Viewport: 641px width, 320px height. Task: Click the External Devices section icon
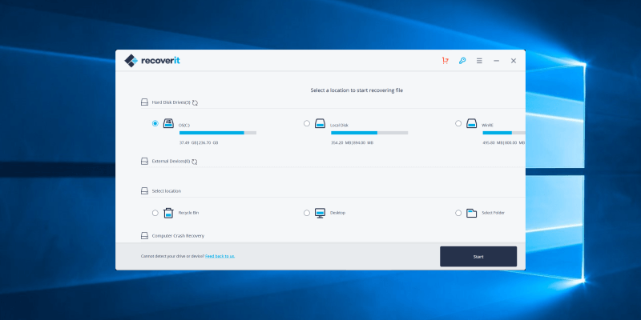click(x=144, y=162)
